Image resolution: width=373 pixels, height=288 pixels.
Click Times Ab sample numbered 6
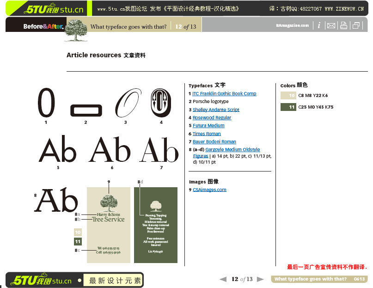(x=110, y=149)
